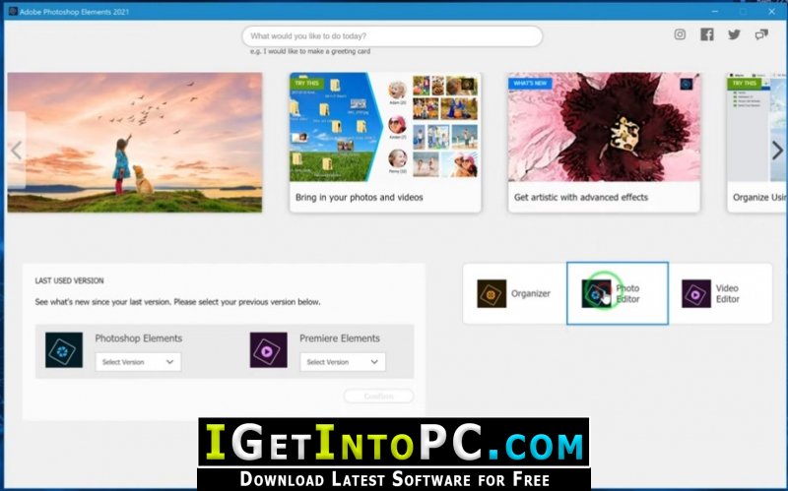Click the Photoshop Elements logo icon
Image resolution: width=788 pixels, height=491 pixels.
coord(64,350)
